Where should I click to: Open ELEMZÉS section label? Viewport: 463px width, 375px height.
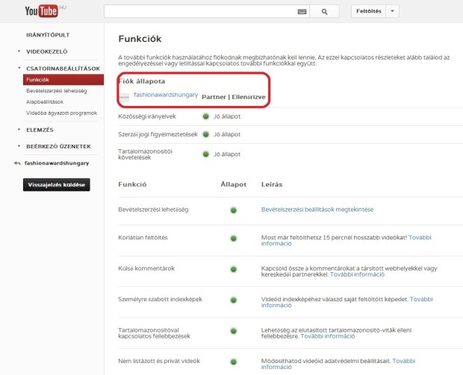point(40,130)
